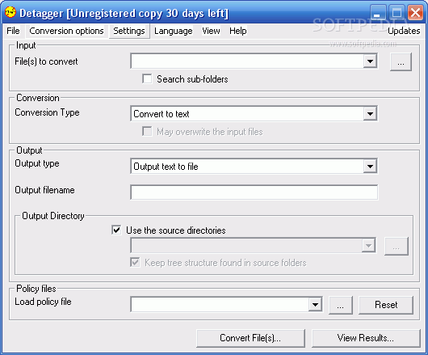428x355 pixels.
Task: Browse for output directory with ... button
Action: click(397, 246)
